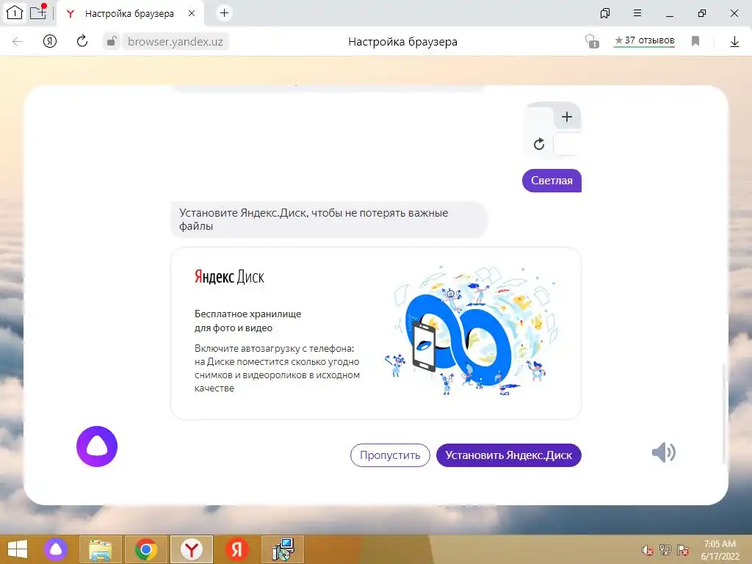This screenshot has width=752, height=564.
Task: Reload the page with the refresh icon
Action: pyautogui.click(x=82, y=41)
